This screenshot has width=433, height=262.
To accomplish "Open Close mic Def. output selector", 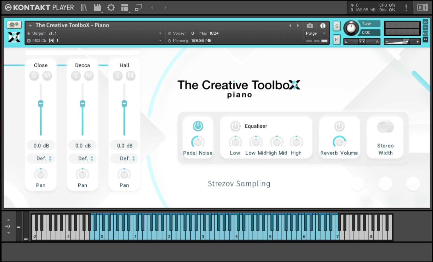I will (41, 159).
